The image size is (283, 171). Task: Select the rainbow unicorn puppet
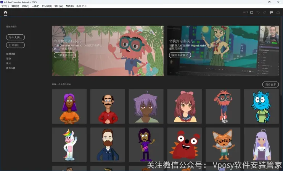tap(69, 145)
